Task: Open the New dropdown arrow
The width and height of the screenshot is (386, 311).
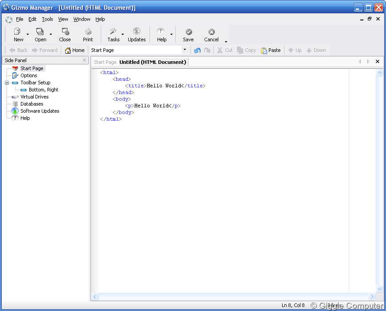Action: coord(28,35)
